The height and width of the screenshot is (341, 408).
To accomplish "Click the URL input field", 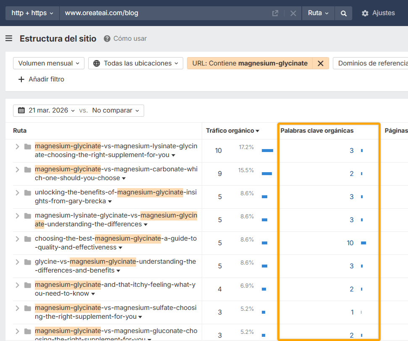I will 164,13.
